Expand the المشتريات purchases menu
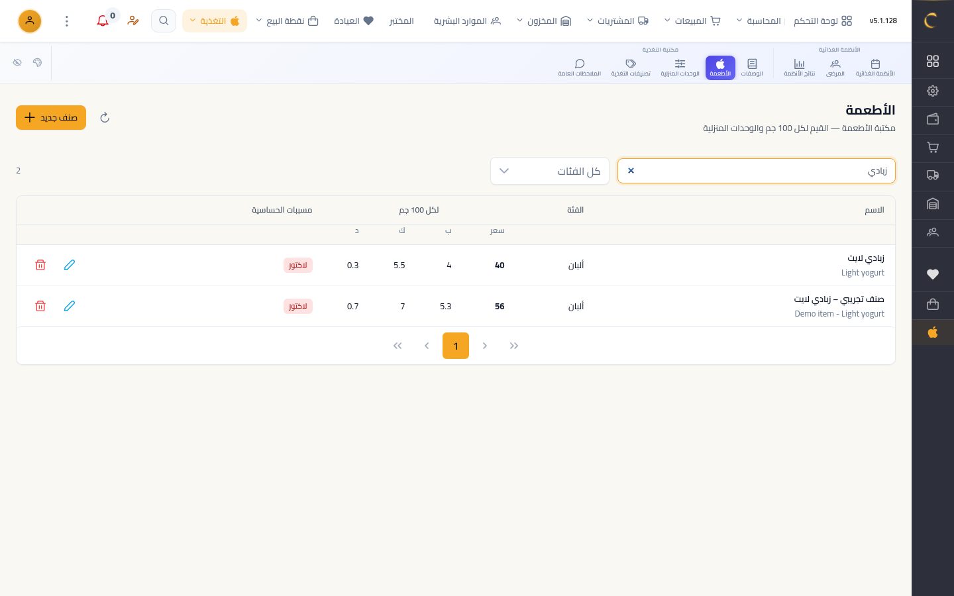This screenshot has height=596, width=954. coord(617,21)
